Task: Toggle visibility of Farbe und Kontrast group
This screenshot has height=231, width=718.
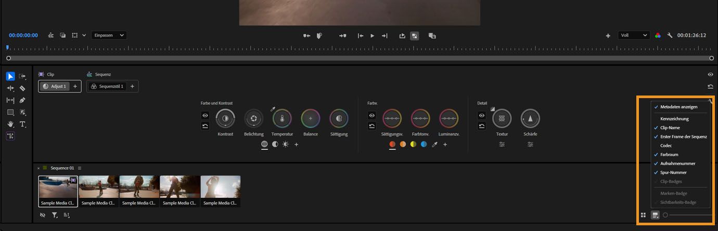Action: (x=205, y=115)
